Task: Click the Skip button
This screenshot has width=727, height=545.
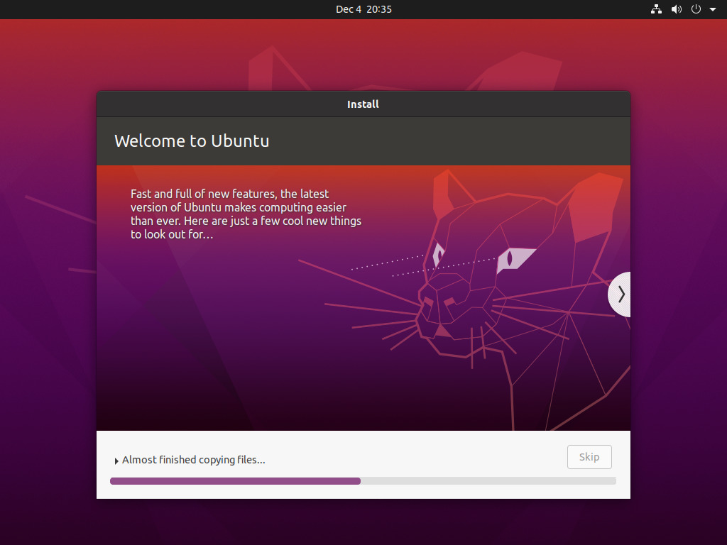Action: pos(589,457)
